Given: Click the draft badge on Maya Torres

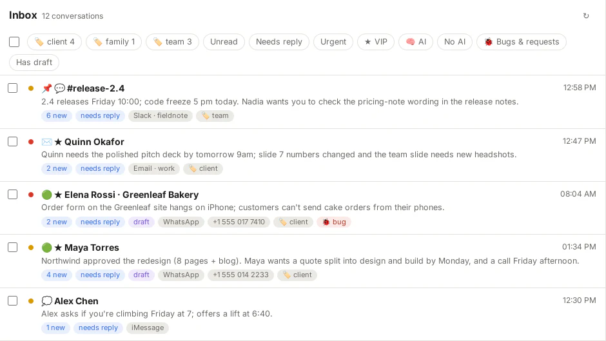Looking at the screenshot, I should pyautogui.click(x=141, y=275).
